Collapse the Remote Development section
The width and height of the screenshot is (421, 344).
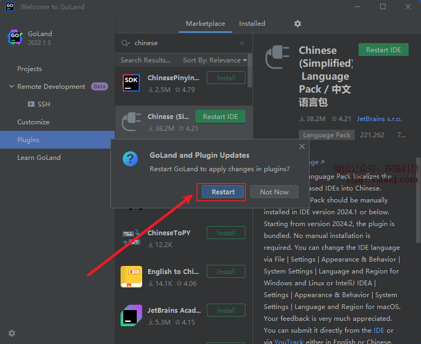coord(11,87)
